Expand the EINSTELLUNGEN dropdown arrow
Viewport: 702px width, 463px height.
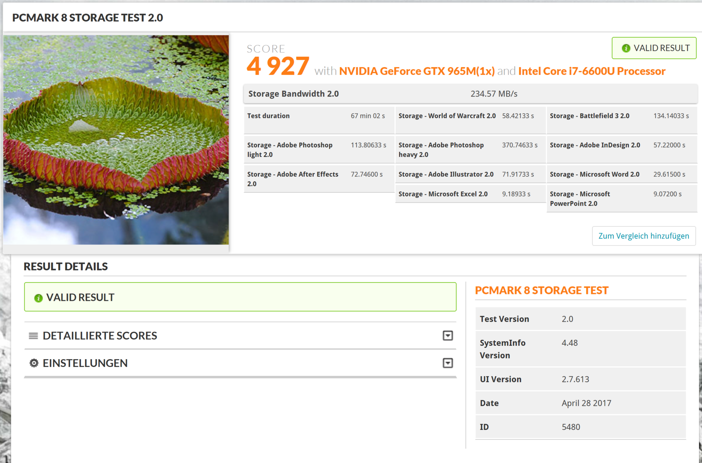click(x=448, y=363)
